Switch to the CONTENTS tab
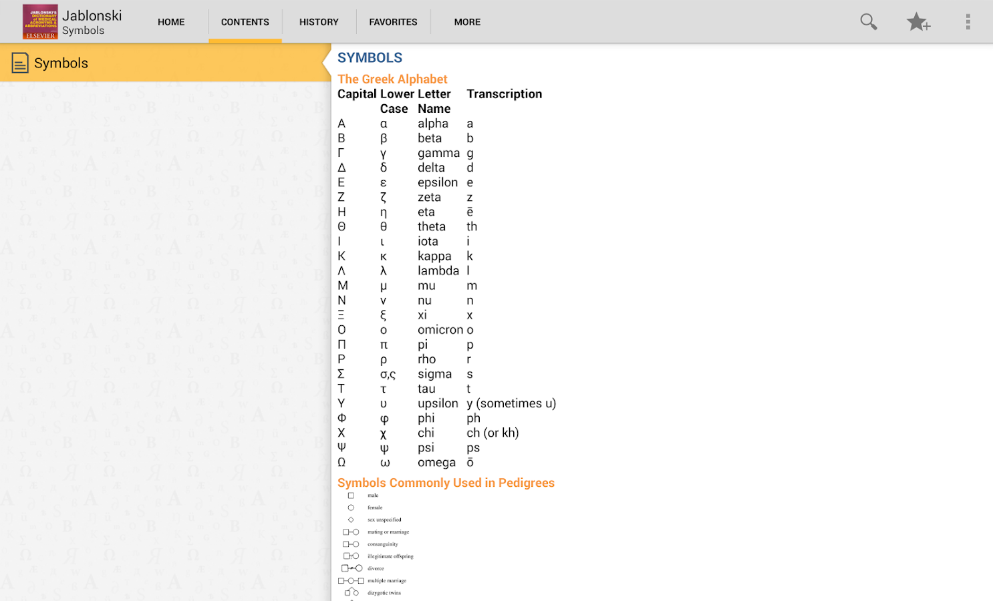 point(245,21)
